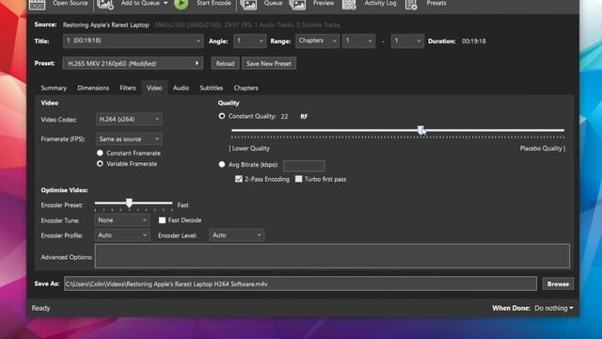
Task: Toggle 2-Pass Encoding checkbox
Action: click(x=239, y=179)
